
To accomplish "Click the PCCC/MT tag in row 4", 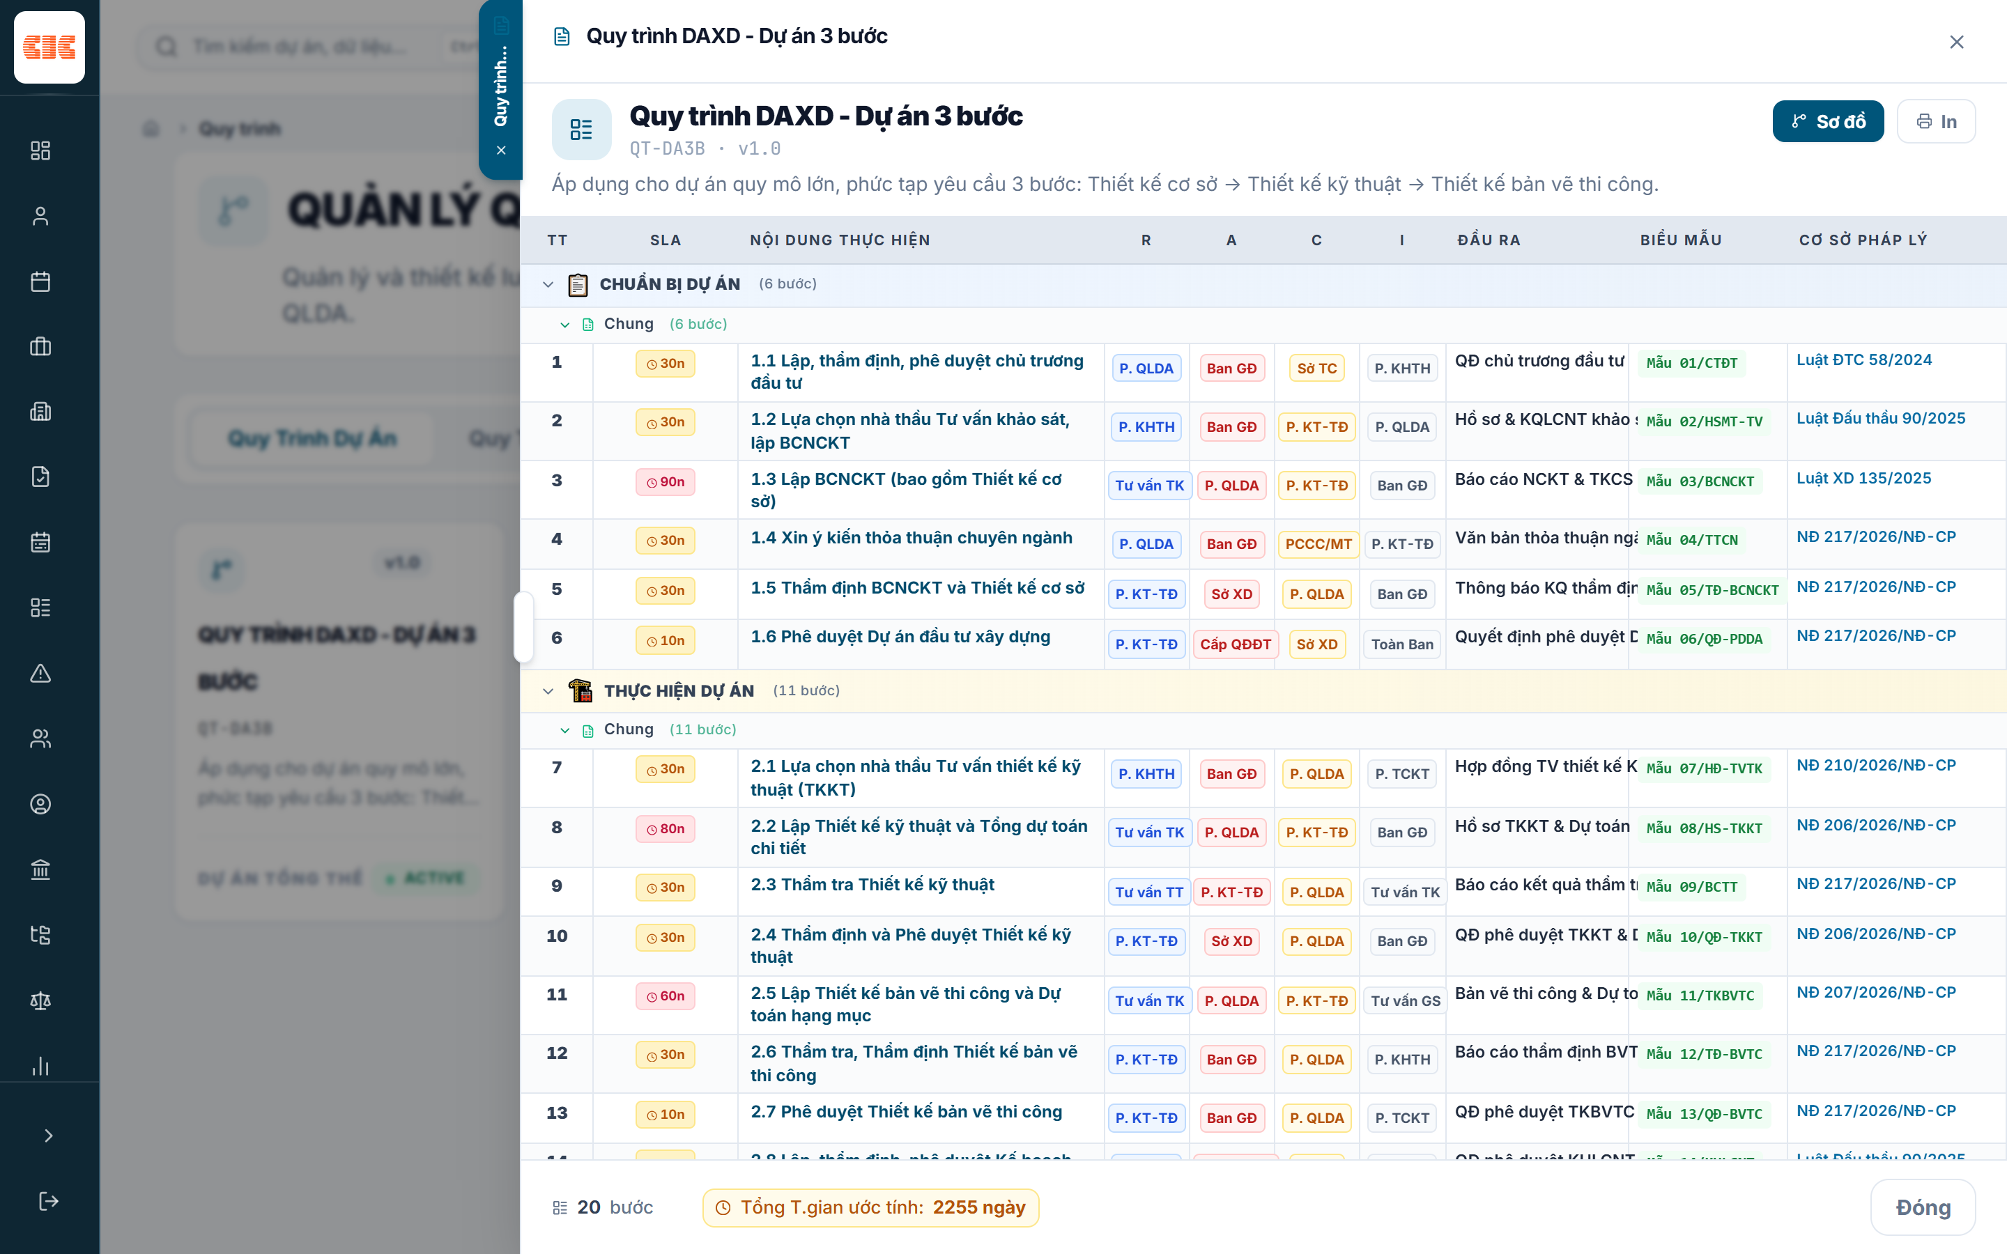I will (x=1318, y=544).
